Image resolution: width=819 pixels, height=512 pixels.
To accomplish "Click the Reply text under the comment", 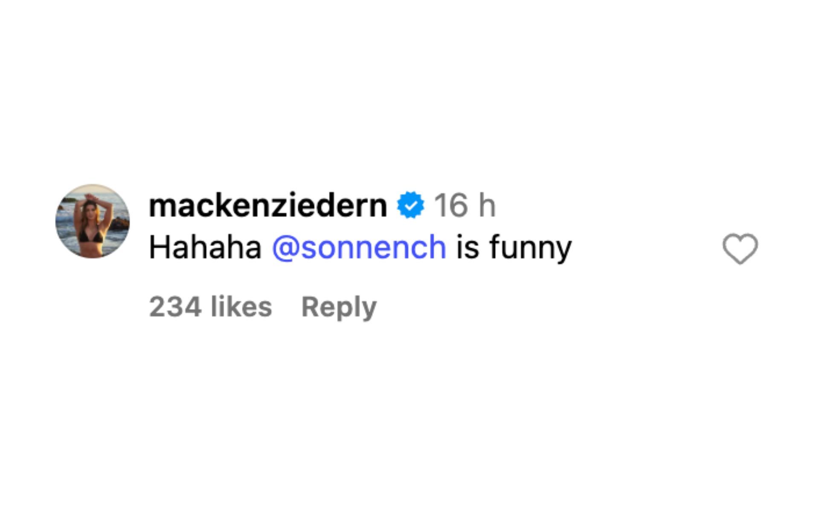I will [x=339, y=307].
